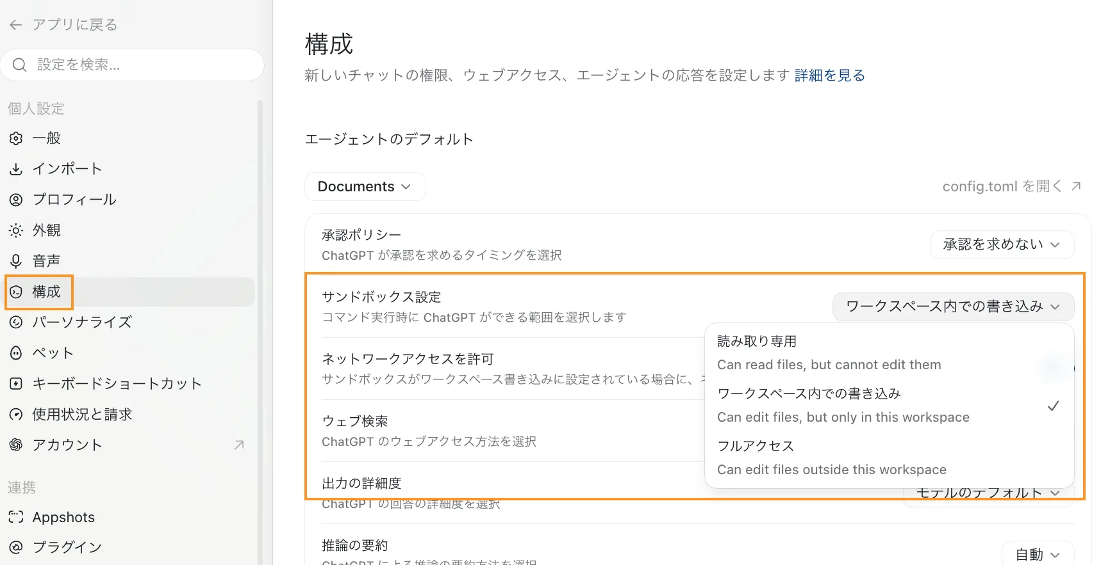Image resolution: width=1101 pixels, height=565 pixels.
Task: Choose フルアクセス sandbox option
Action: pyautogui.click(x=889, y=458)
